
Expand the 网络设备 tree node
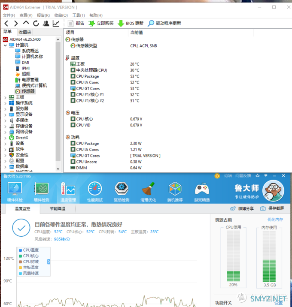point(5,132)
